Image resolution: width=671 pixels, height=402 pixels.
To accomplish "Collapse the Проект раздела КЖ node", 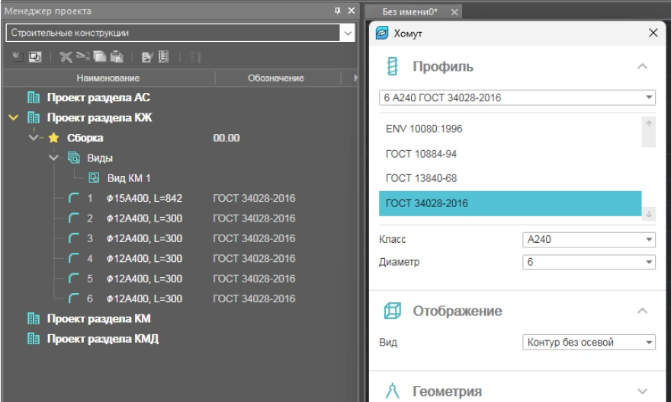I will click(14, 118).
